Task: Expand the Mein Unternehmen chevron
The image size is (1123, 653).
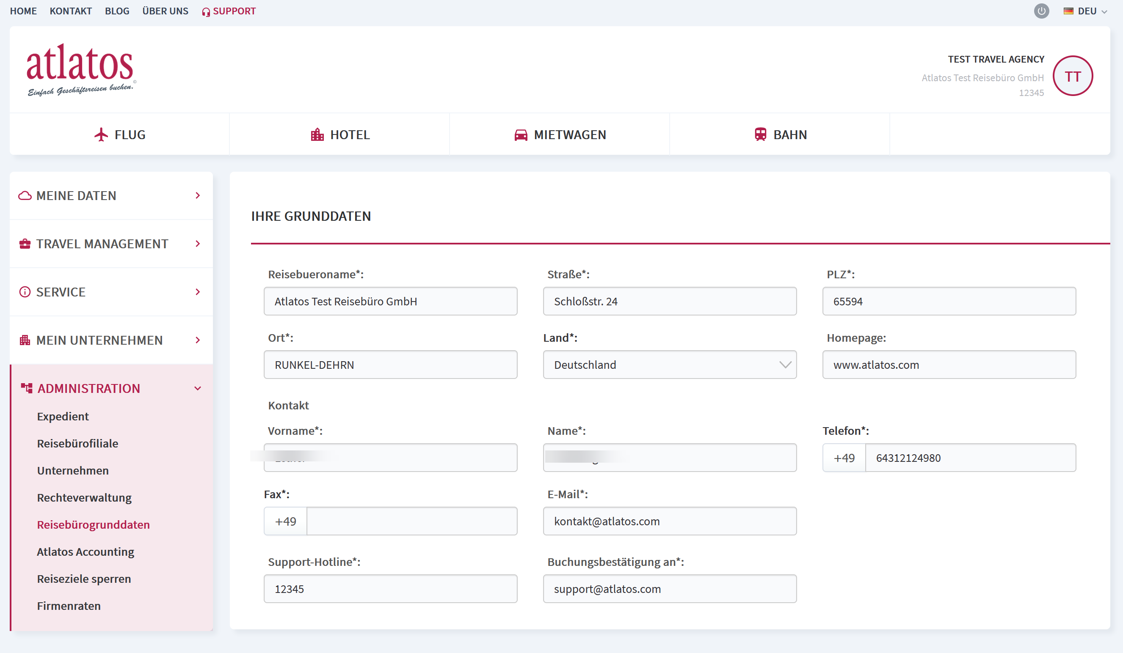Action: pyautogui.click(x=197, y=340)
